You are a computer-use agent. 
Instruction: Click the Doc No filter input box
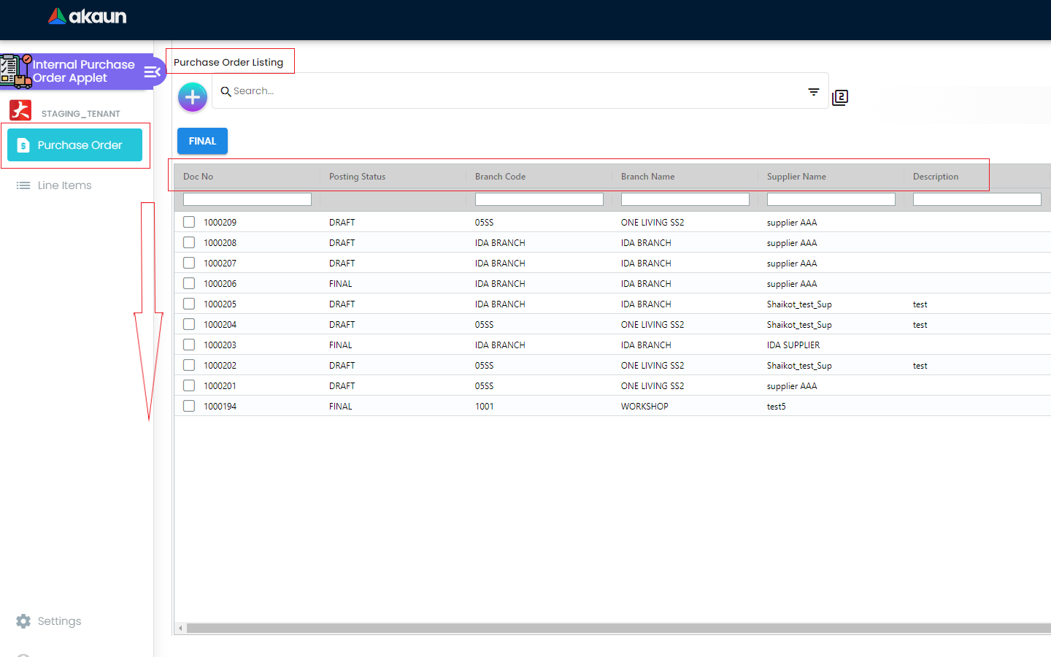point(247,199)
